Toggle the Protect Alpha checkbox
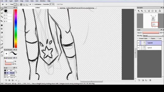This screenshot has width=164, height=92. (138, 39)
